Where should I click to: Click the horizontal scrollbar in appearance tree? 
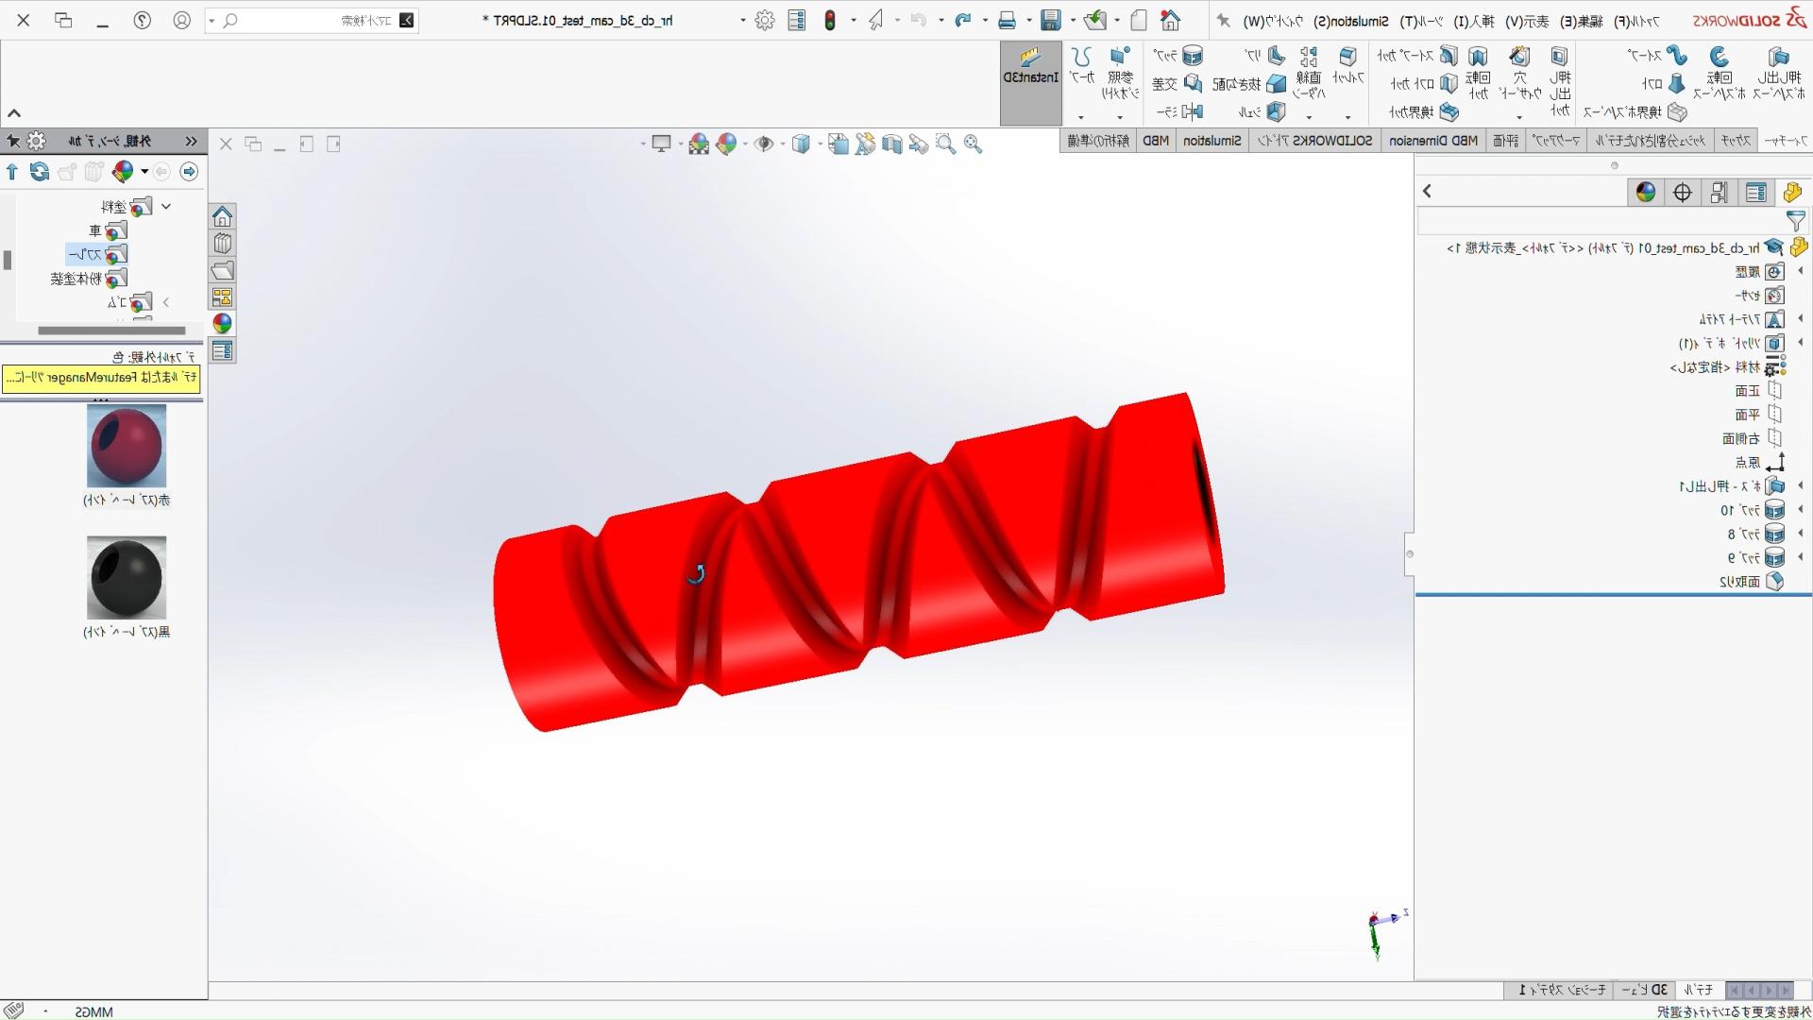(111, 331)
